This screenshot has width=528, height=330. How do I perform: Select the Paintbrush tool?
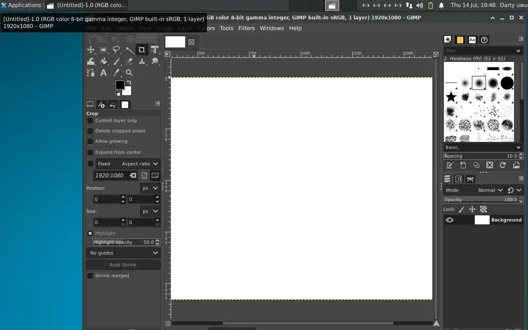click(x=116, y=61)
